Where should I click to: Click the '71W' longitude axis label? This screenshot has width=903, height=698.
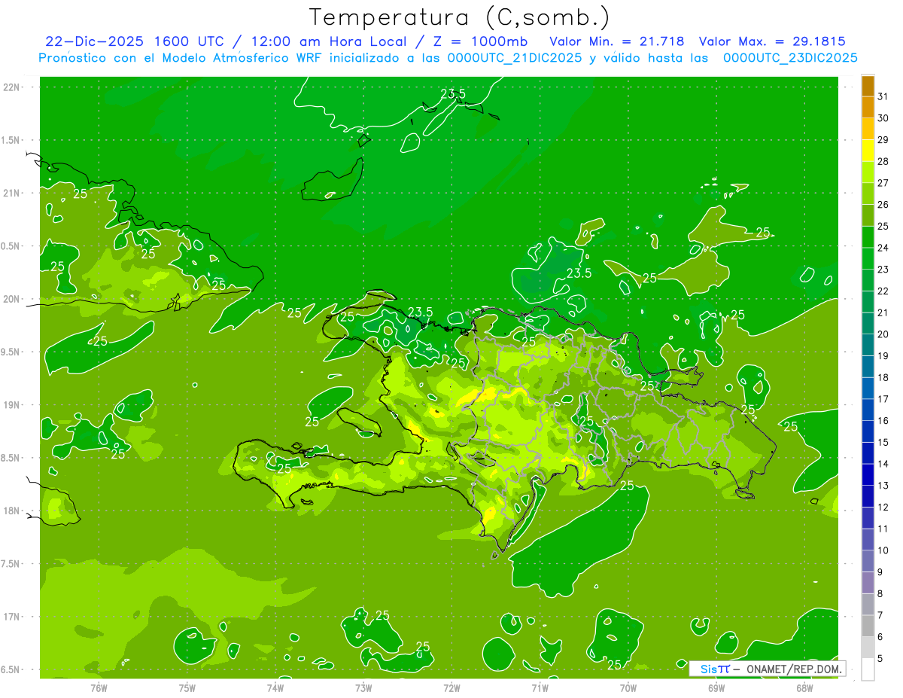540,687
